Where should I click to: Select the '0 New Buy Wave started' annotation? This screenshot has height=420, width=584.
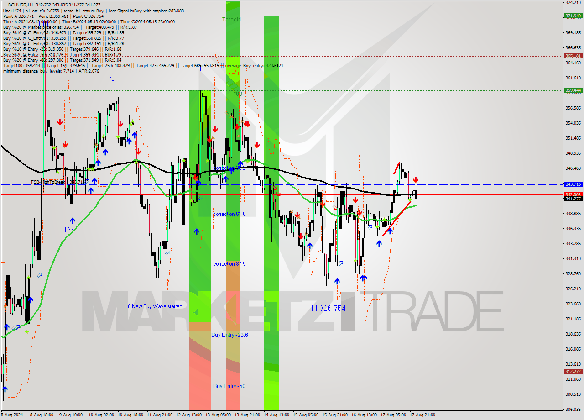point(155,306)
